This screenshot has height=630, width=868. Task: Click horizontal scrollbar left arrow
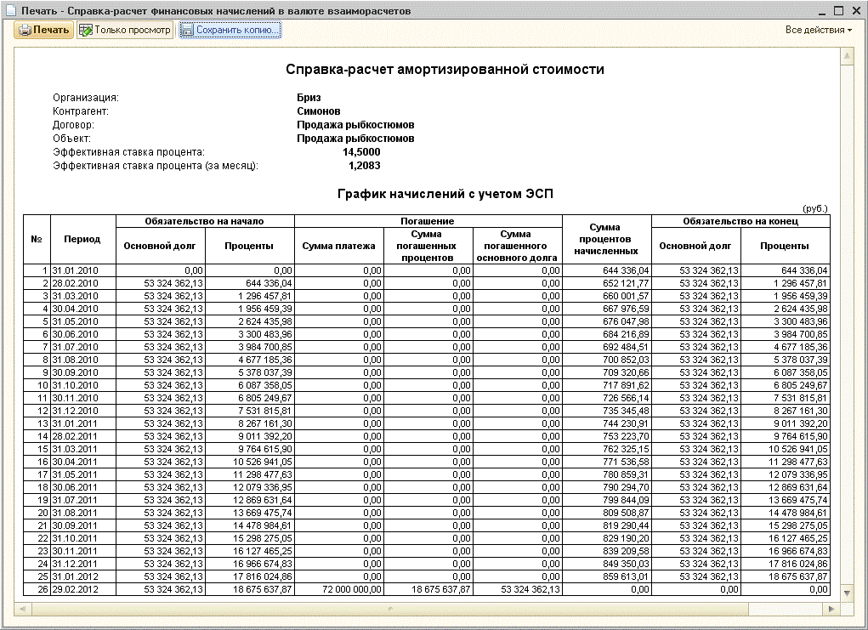pos(20,609)
